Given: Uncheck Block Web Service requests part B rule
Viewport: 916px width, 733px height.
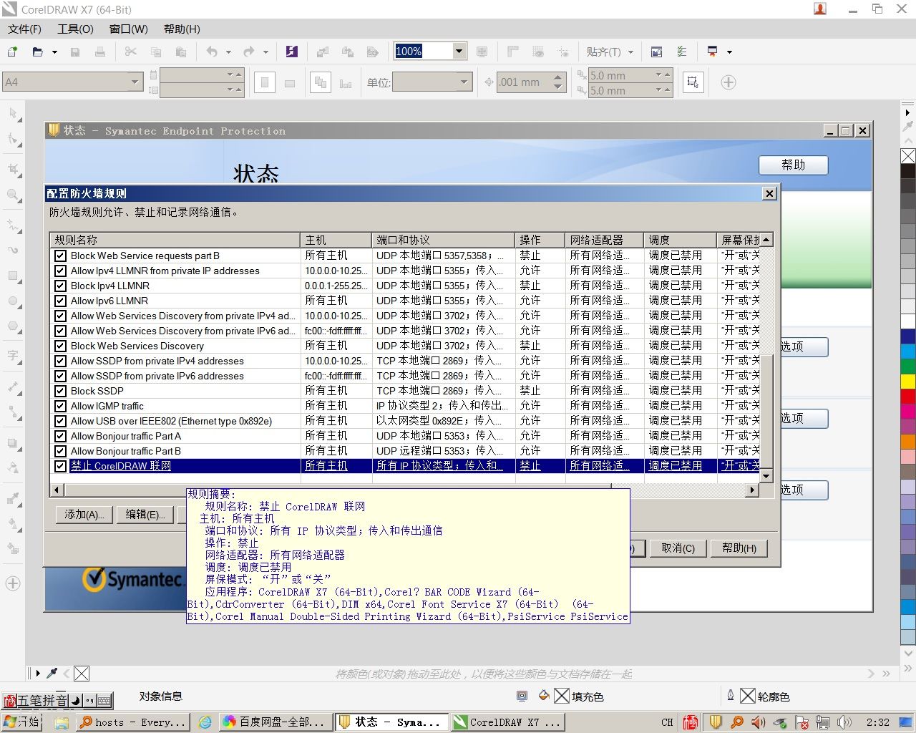Looking at the screenshot, I should point(61,256).
